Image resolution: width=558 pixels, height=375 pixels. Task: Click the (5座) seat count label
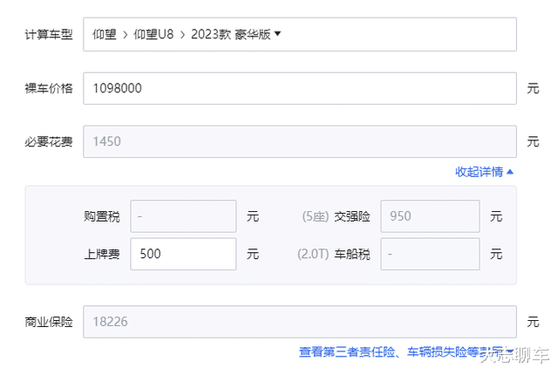(314, 216)
